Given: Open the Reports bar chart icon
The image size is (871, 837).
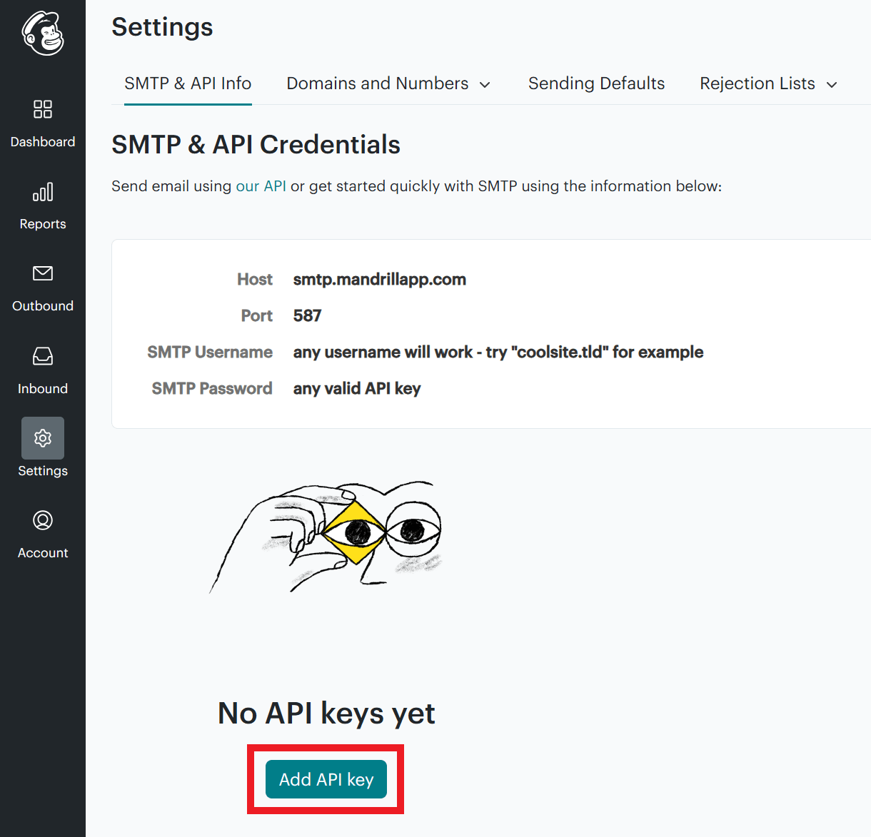Looking at the screenshot, I should [x=43, y=191].
